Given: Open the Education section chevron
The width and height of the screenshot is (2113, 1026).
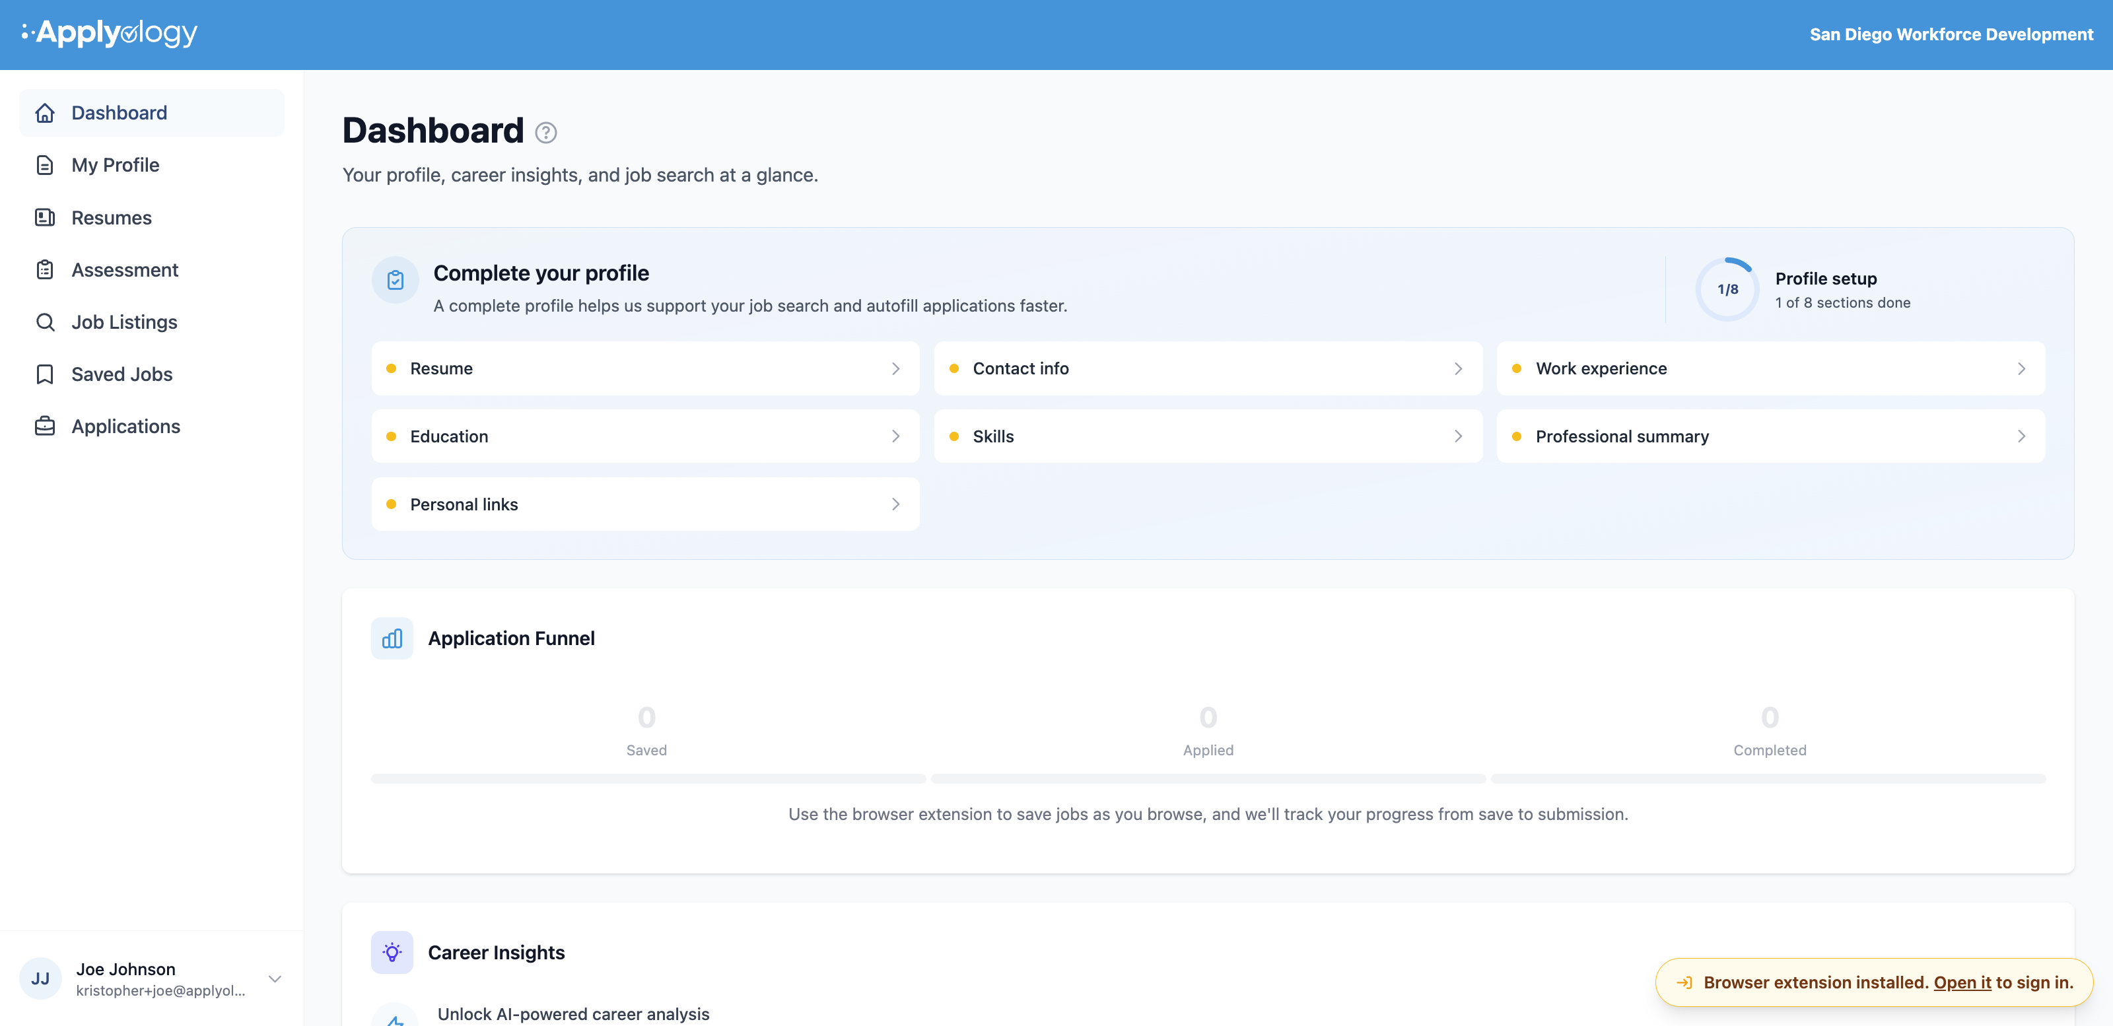Looking at the screenshot, I should tap(896, 437).
